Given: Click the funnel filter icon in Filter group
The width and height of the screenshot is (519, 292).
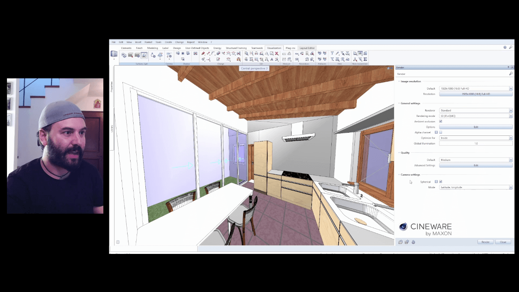Looking at the screenshot, I should click(332, 54).
